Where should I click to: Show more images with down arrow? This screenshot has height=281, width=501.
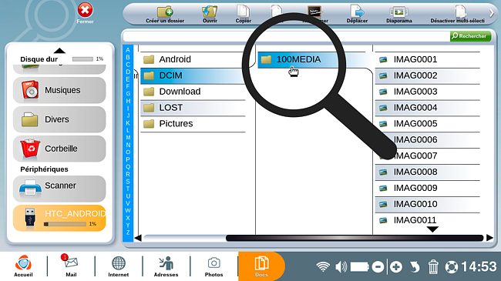432,229
